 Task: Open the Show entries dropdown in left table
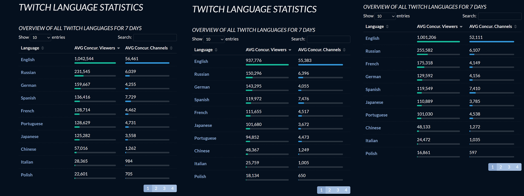pos(41,37)
